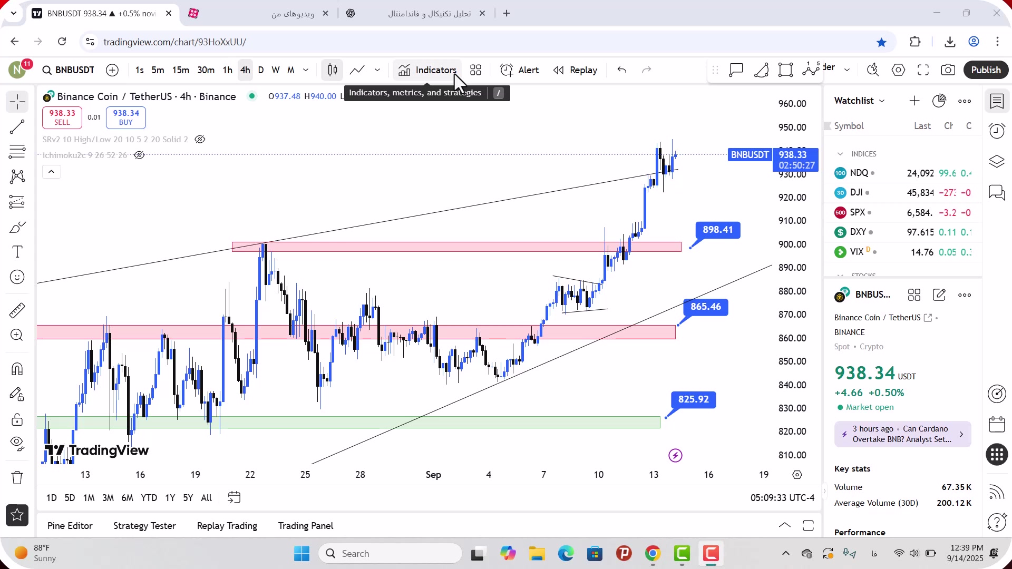
Task: Click the 938.33 SELL button
Action: (x=62, y=117)
